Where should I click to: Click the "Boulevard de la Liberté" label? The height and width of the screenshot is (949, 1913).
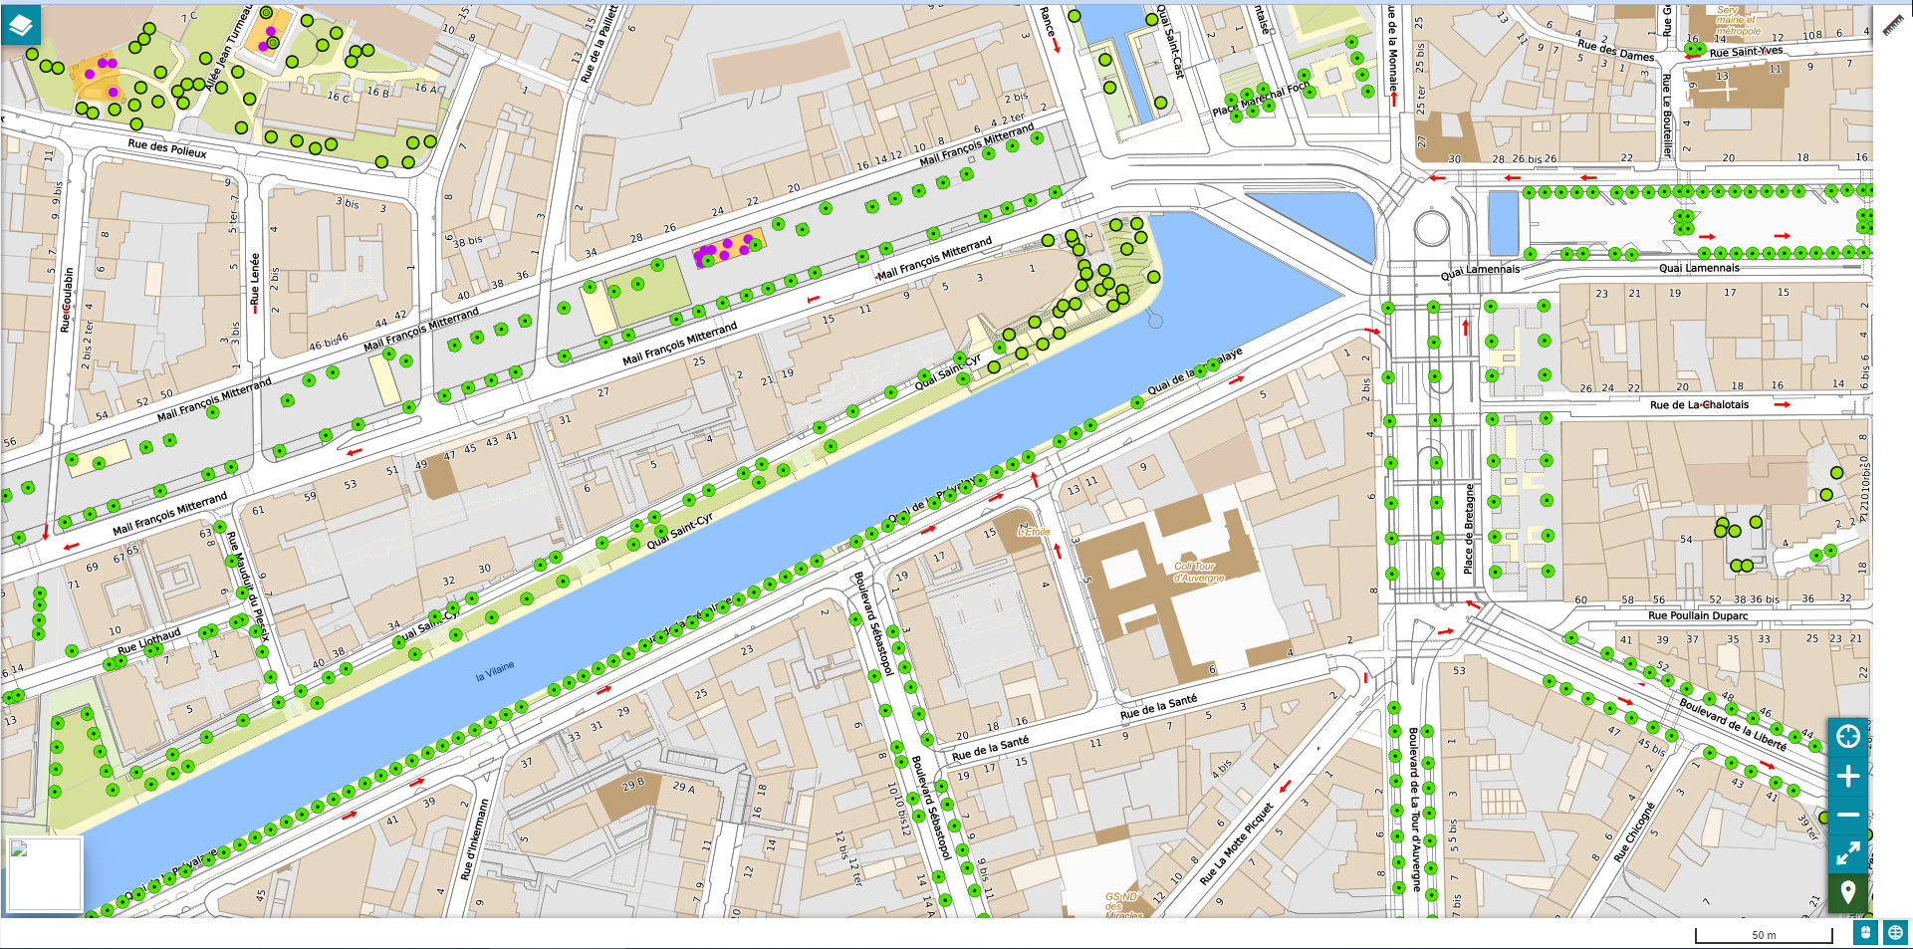coord(1733,724)
